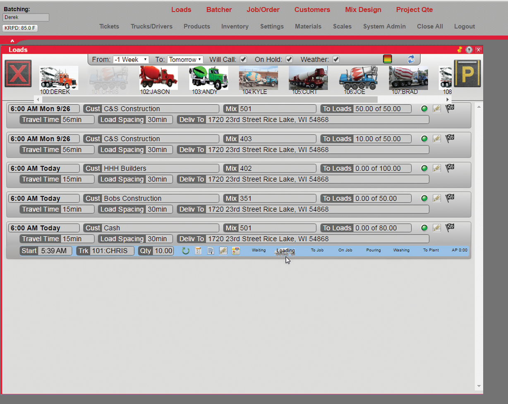Click the Derek batching field
The image size is (508, 404).
click(x=26, y=17)
